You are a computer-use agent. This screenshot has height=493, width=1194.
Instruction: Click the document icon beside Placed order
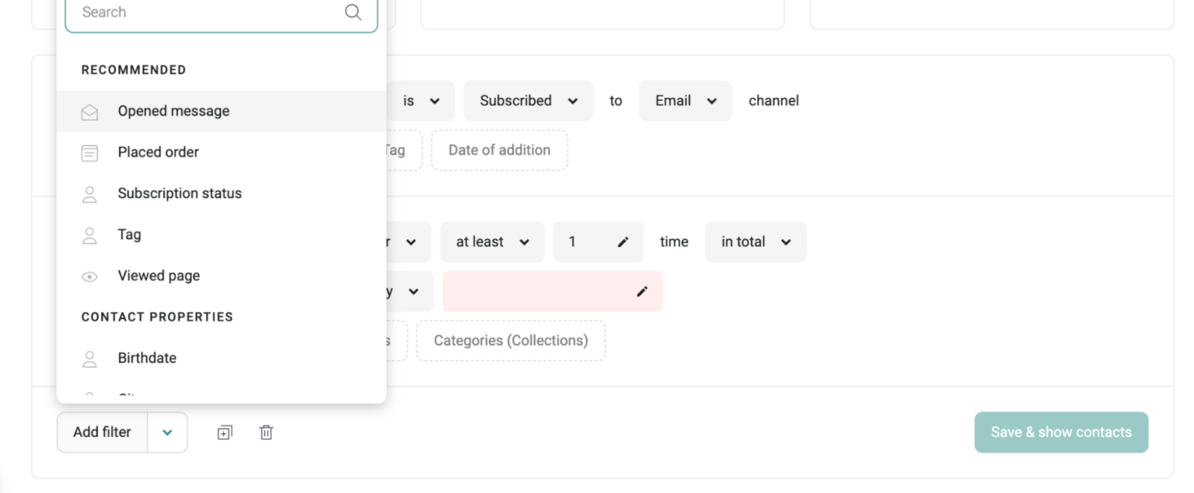[x=89, y=152]
